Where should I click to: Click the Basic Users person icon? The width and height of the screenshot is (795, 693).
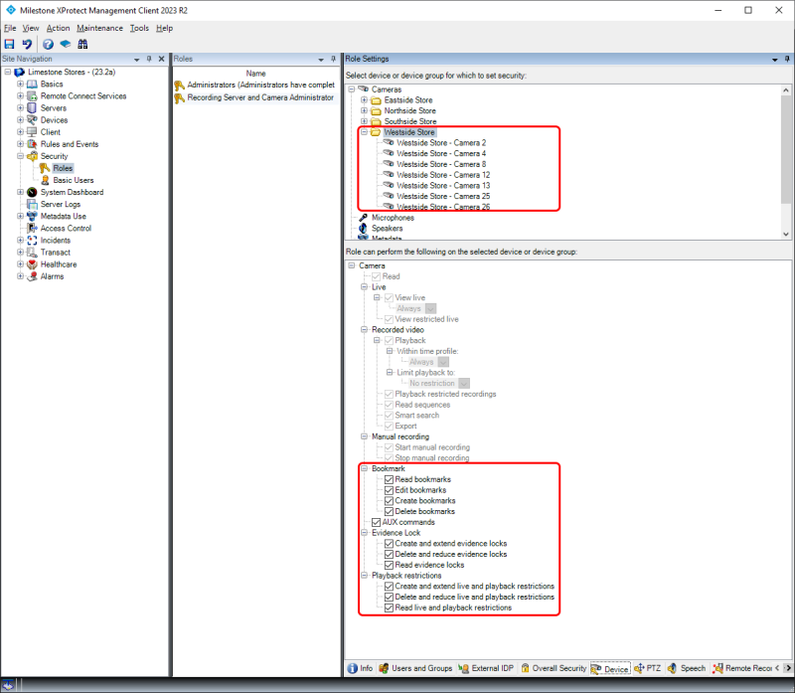45,180
